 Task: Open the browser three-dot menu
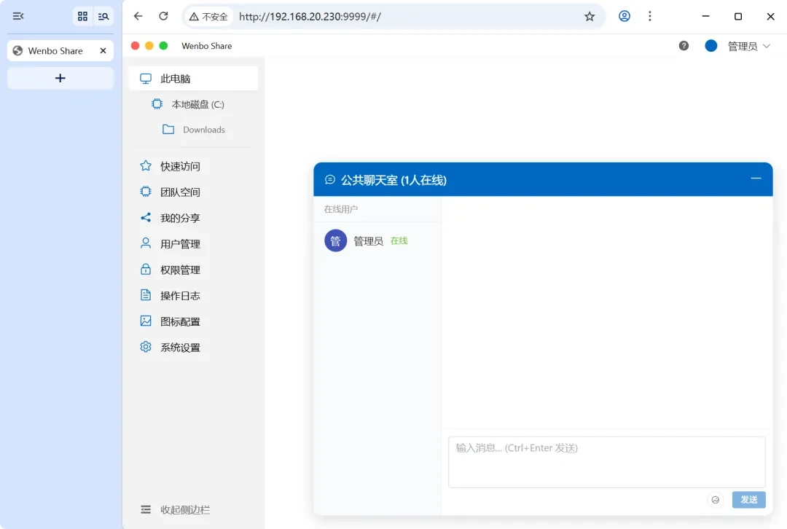(650, 16)
